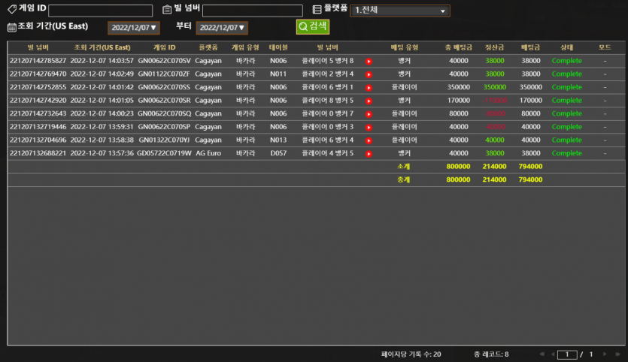Click timestamp 2022-12-07 14:03:57
This screenshot has width=628, height=362.
coord(102,61)
